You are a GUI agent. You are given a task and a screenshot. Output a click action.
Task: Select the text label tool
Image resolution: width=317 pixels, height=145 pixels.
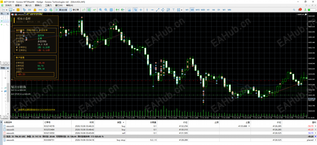pos(174,10)
